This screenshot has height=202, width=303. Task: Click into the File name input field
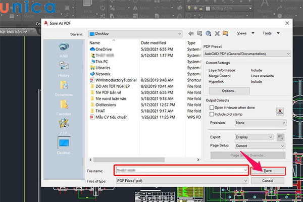[181, 171]
